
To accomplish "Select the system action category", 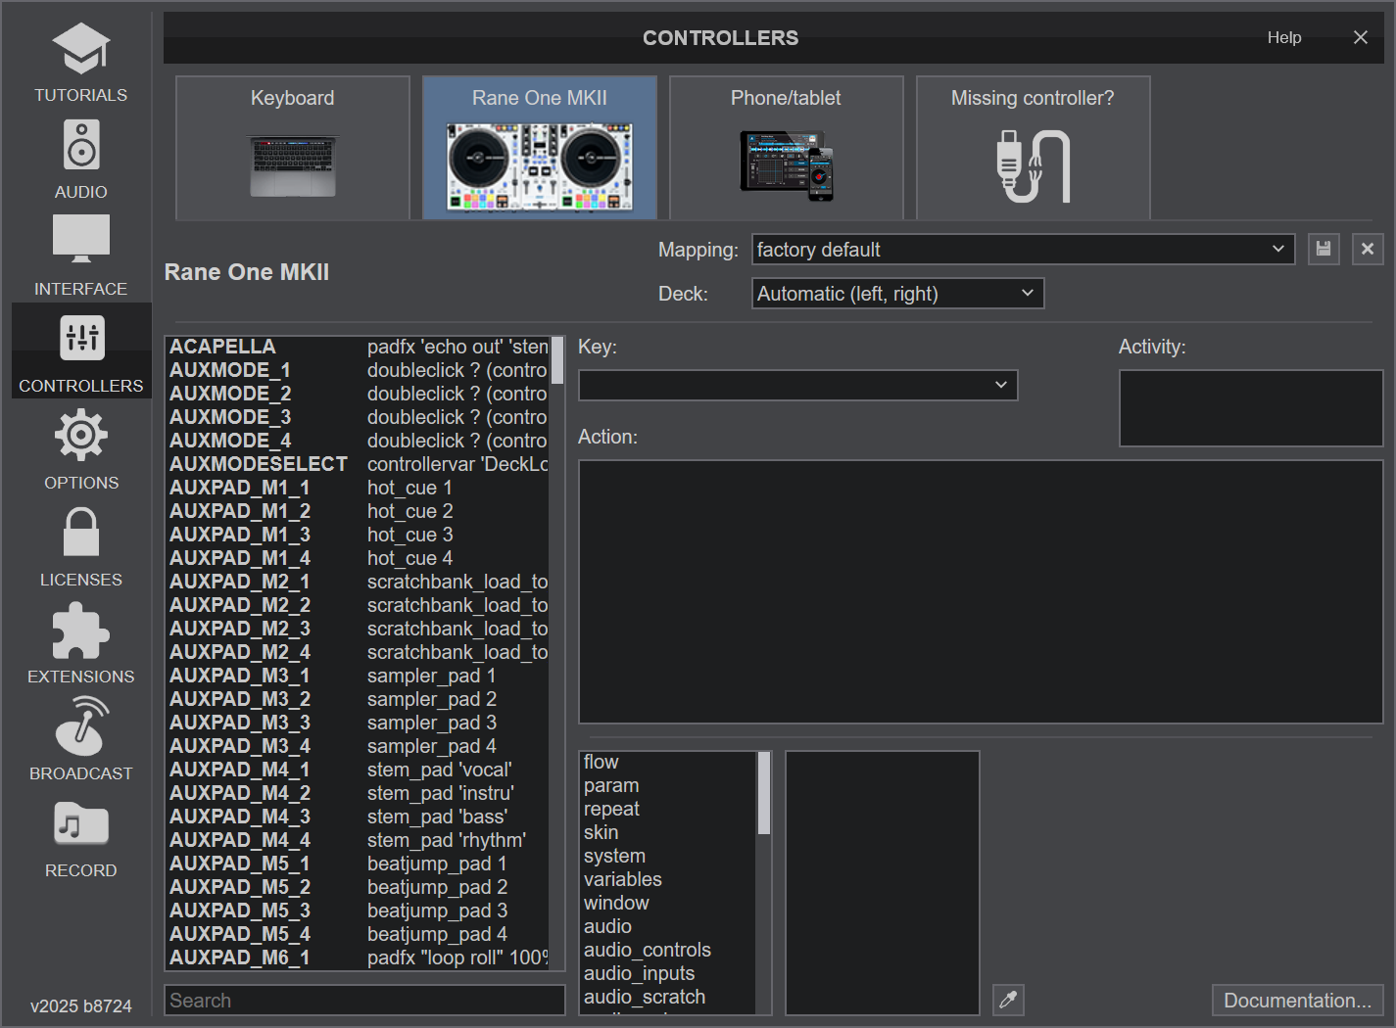I will 668,856.
